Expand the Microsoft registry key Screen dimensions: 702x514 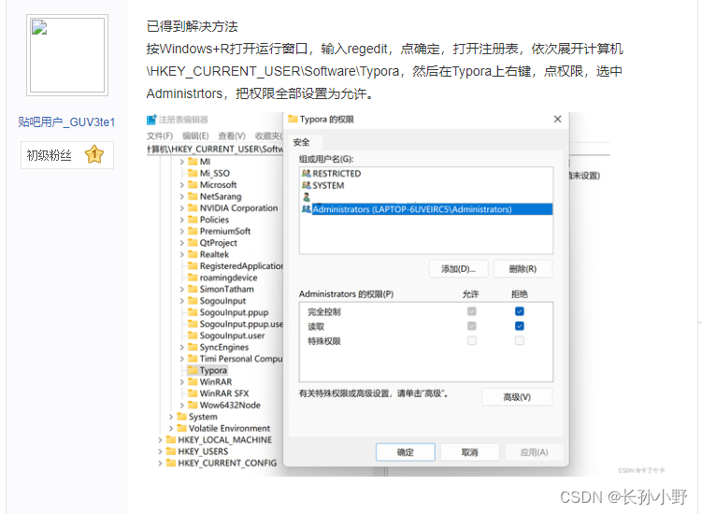click(x=181, y=185)
